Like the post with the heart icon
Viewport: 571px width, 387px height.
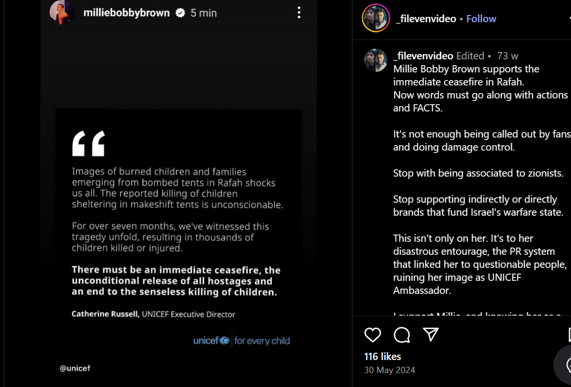373,335
